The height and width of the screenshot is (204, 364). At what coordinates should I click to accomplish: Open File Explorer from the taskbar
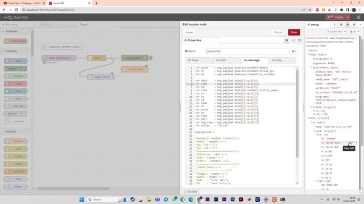(x=149, y=199)
